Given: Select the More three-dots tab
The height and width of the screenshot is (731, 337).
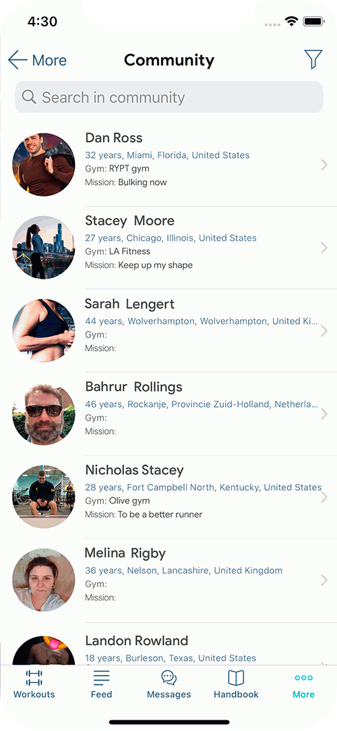Looking at the screenshot, I should [303, 678].
